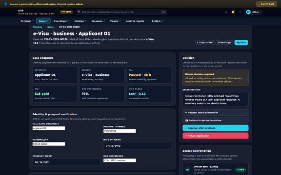Click the NEW badge on Officer note
This screenshot has width=281, height=175.
point(241,170)
